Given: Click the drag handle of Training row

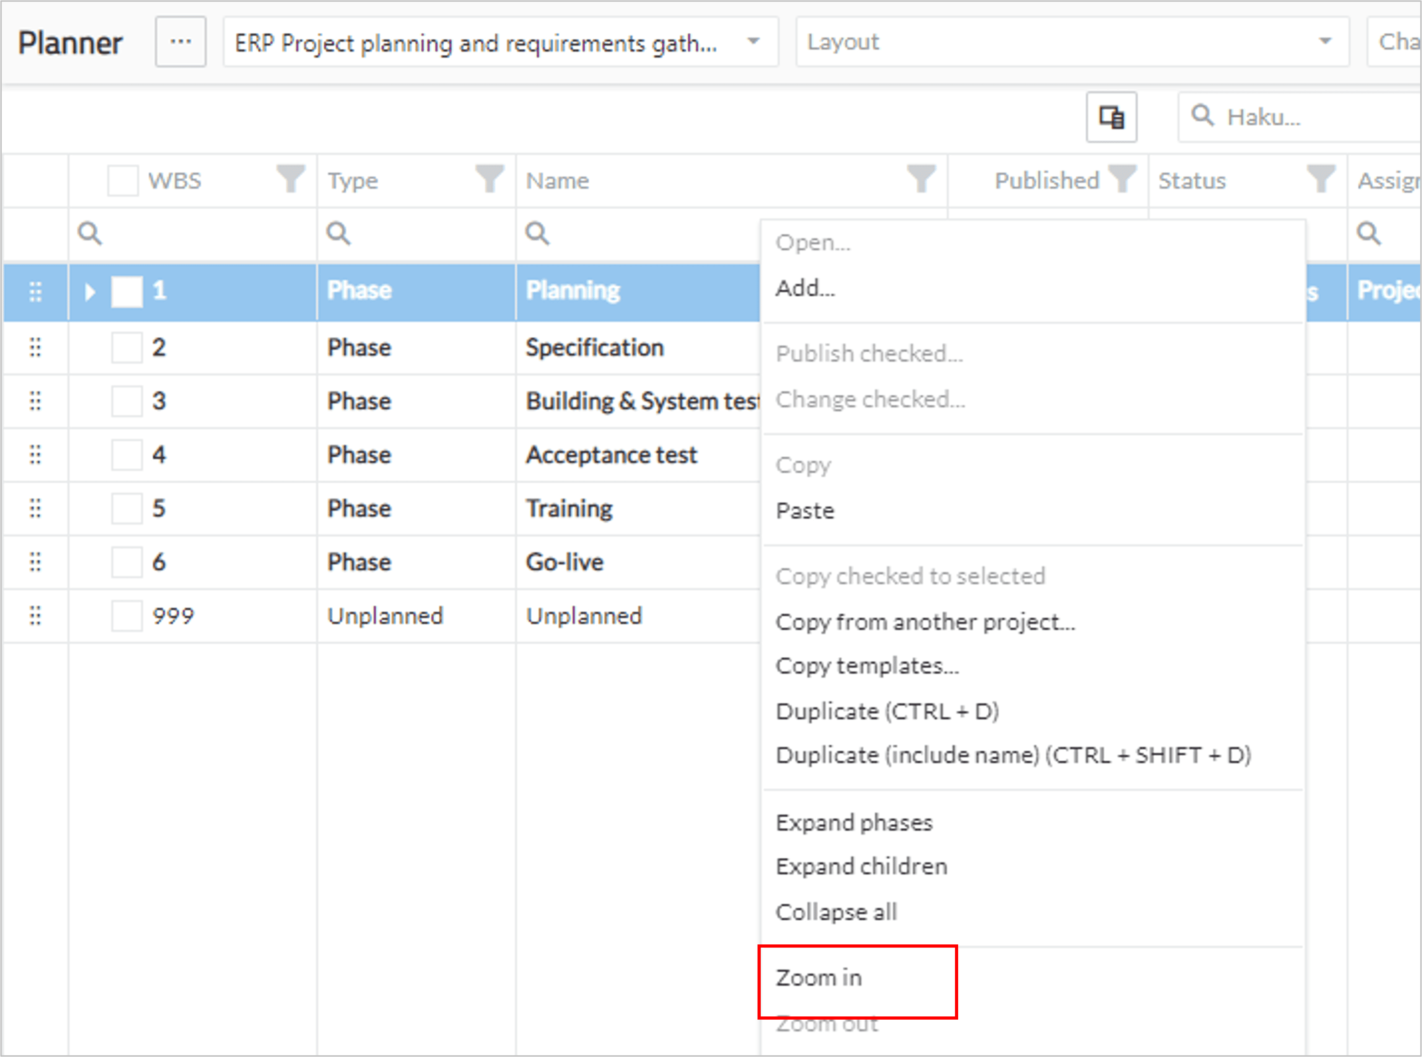Looking at the screenshot, I should [35, 509].
